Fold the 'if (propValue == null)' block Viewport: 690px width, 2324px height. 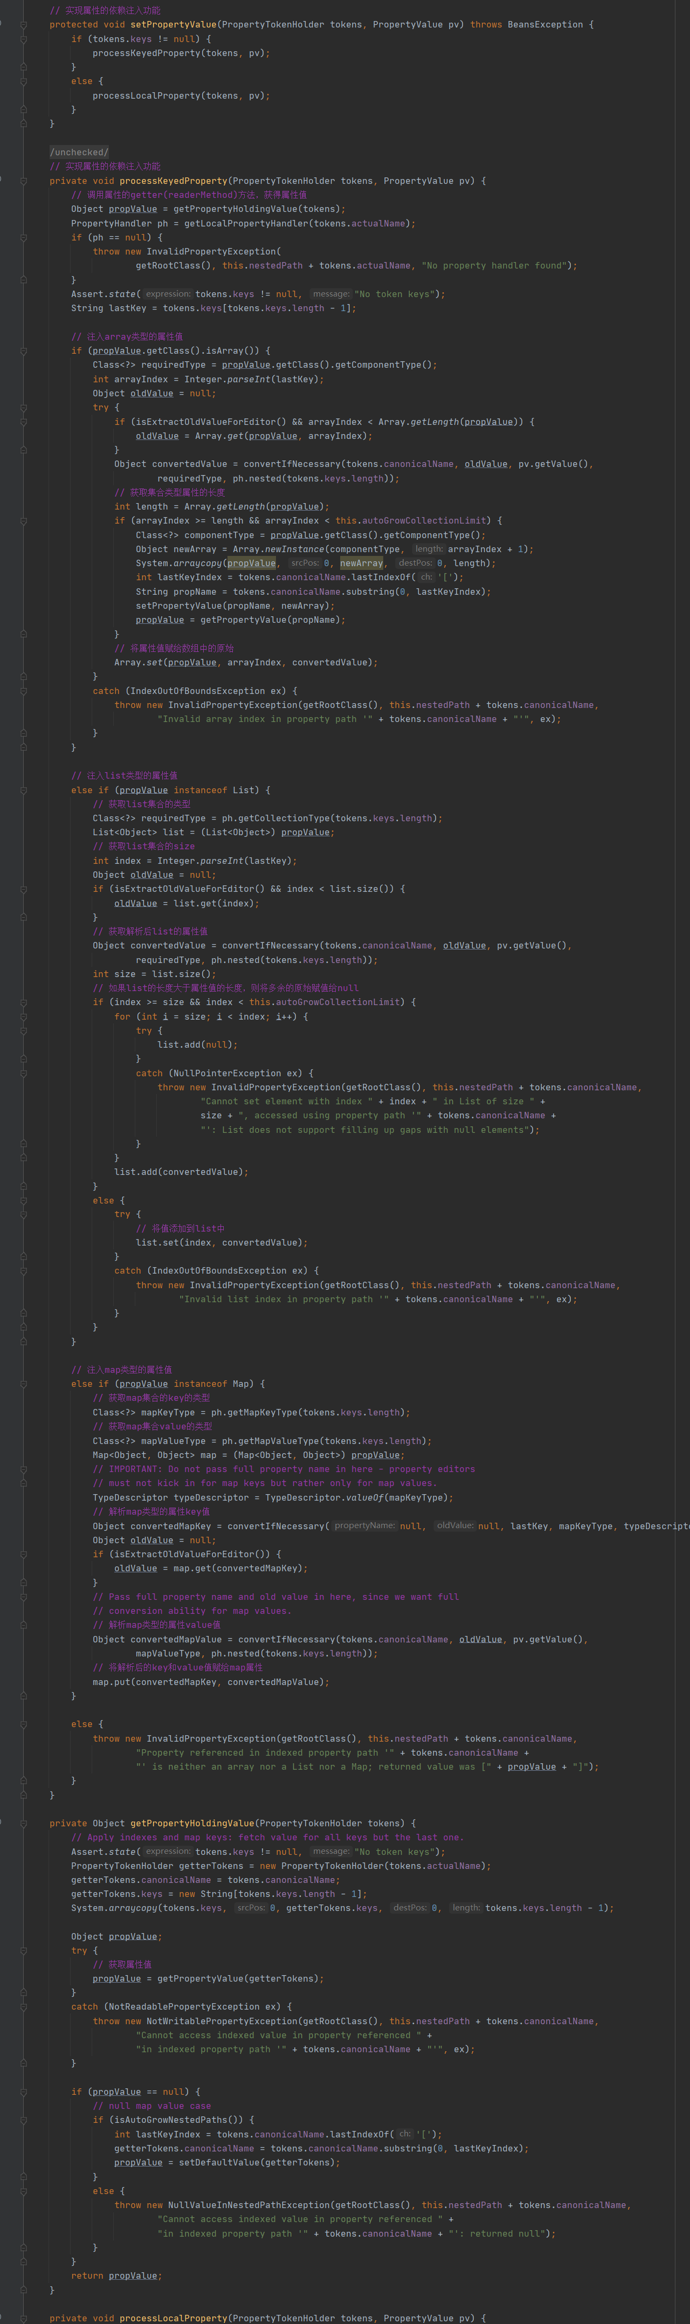pyautogui.click(x=24, y=2091)
